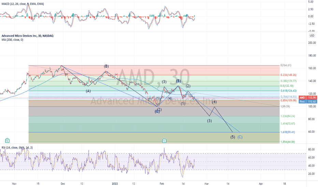This screenshot has height=187, width=318.
Task: Click the 2022 label on time axis
Action: click(x=115, y=184)
